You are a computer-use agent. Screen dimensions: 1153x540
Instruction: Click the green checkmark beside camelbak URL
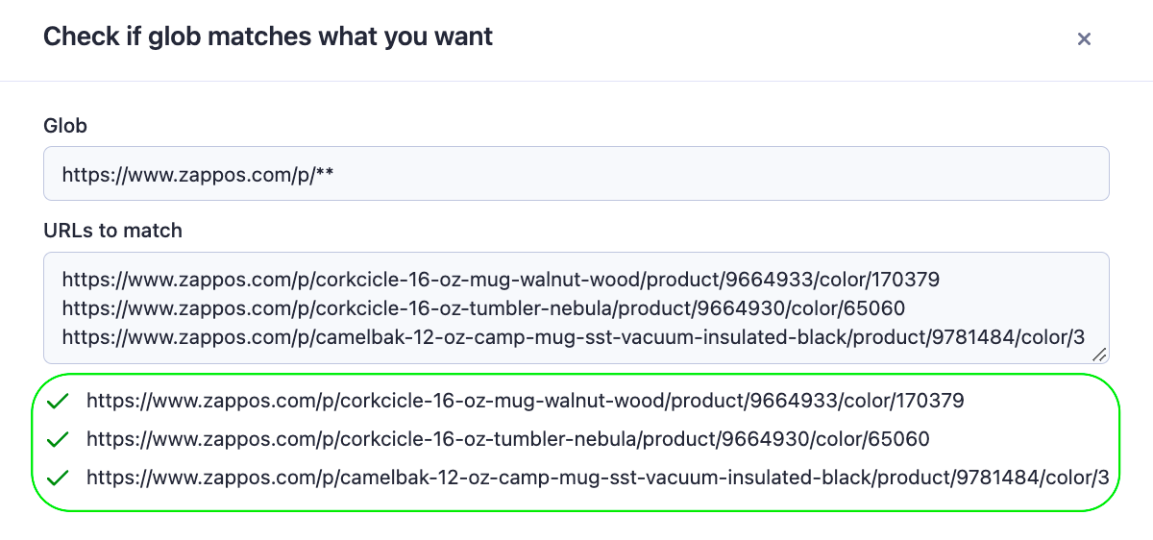[58, 478]
